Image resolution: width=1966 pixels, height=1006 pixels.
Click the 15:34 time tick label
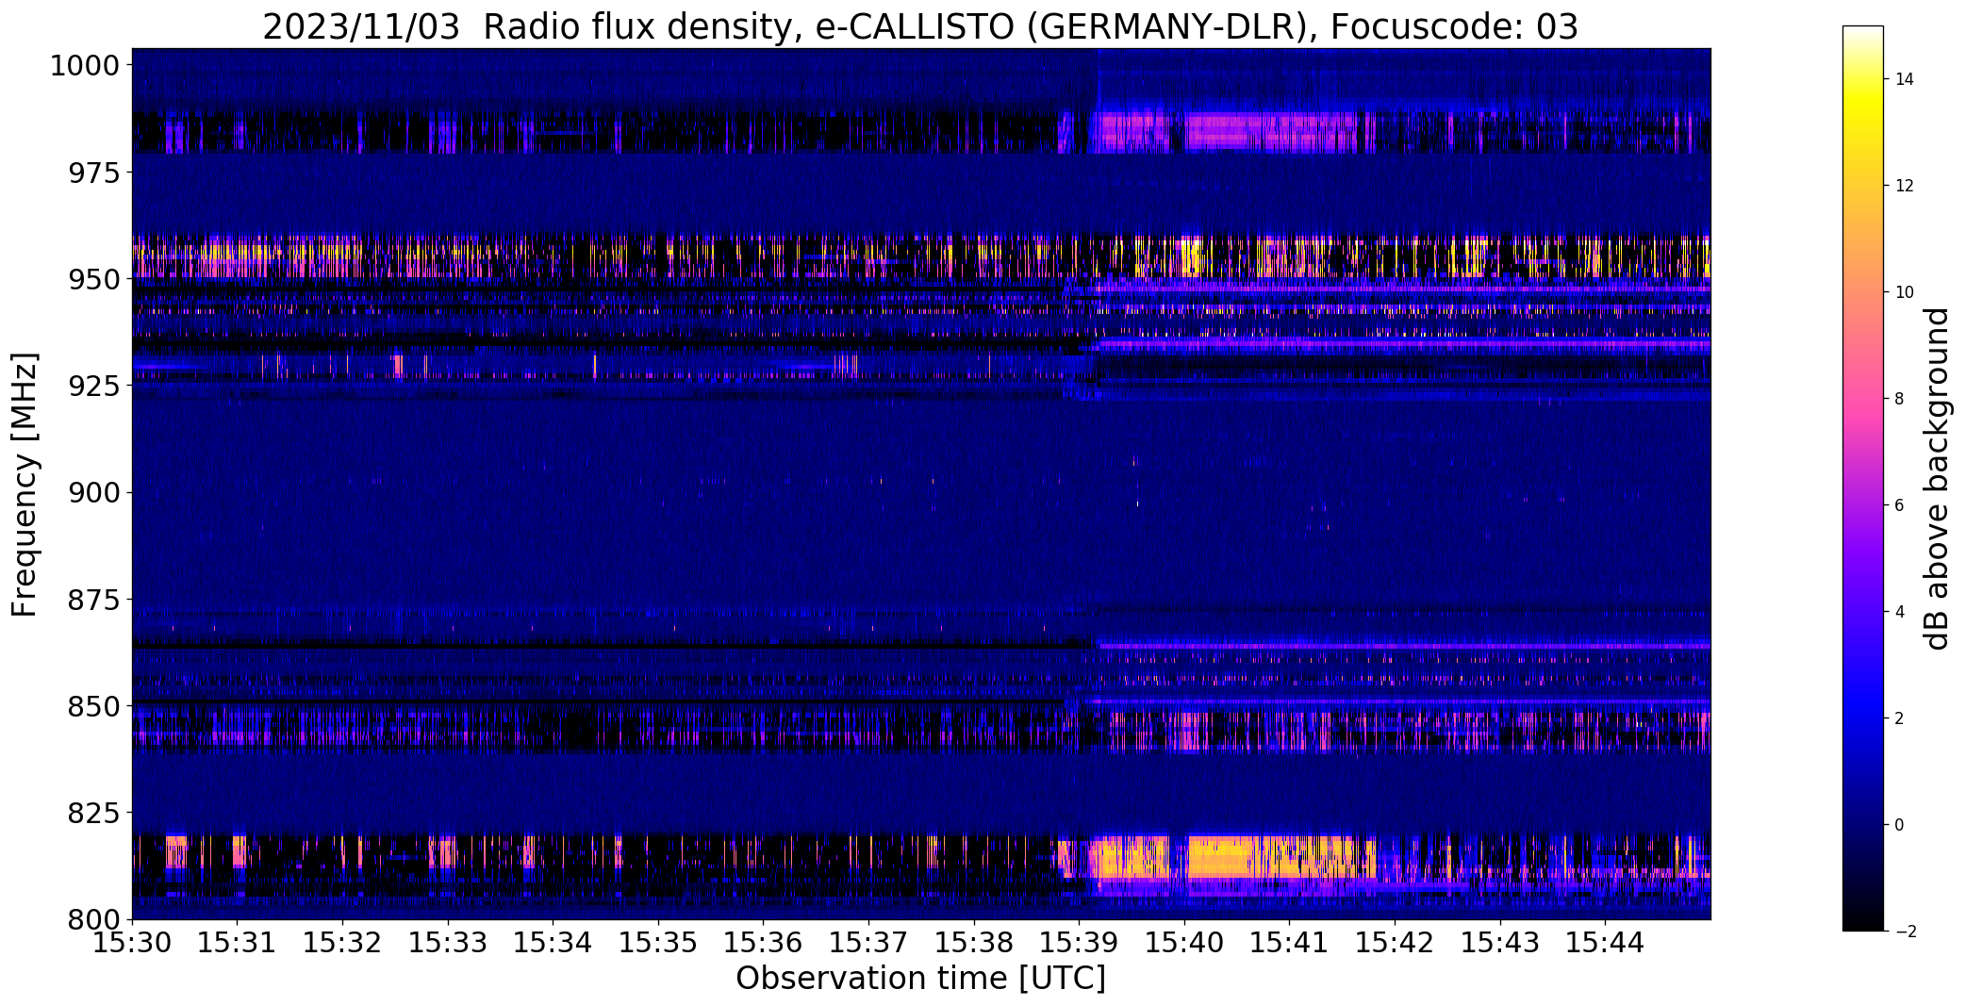point(553,943)
